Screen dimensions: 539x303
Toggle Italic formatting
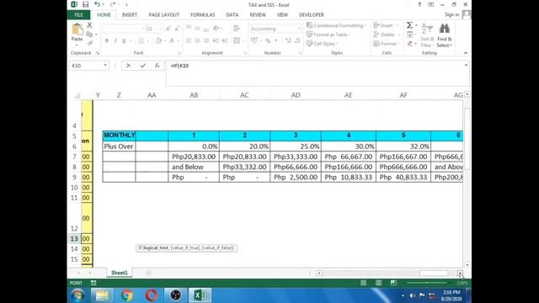click(x=115, y=41)
